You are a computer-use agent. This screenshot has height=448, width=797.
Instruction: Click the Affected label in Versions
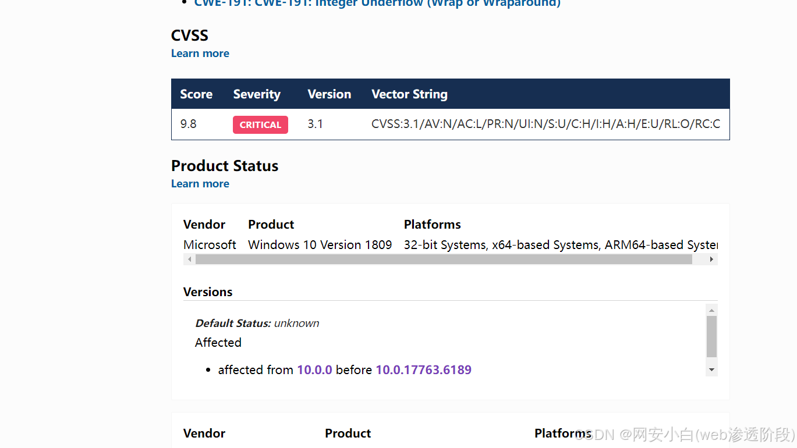(218, 343)
